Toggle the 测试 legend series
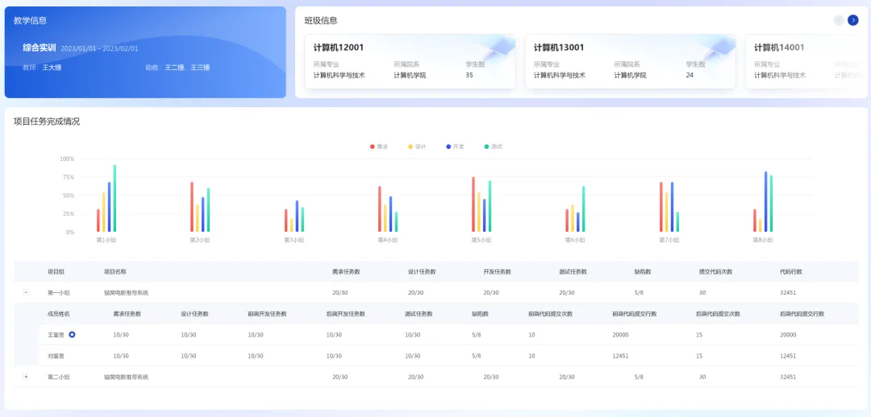 coord(493,147)
